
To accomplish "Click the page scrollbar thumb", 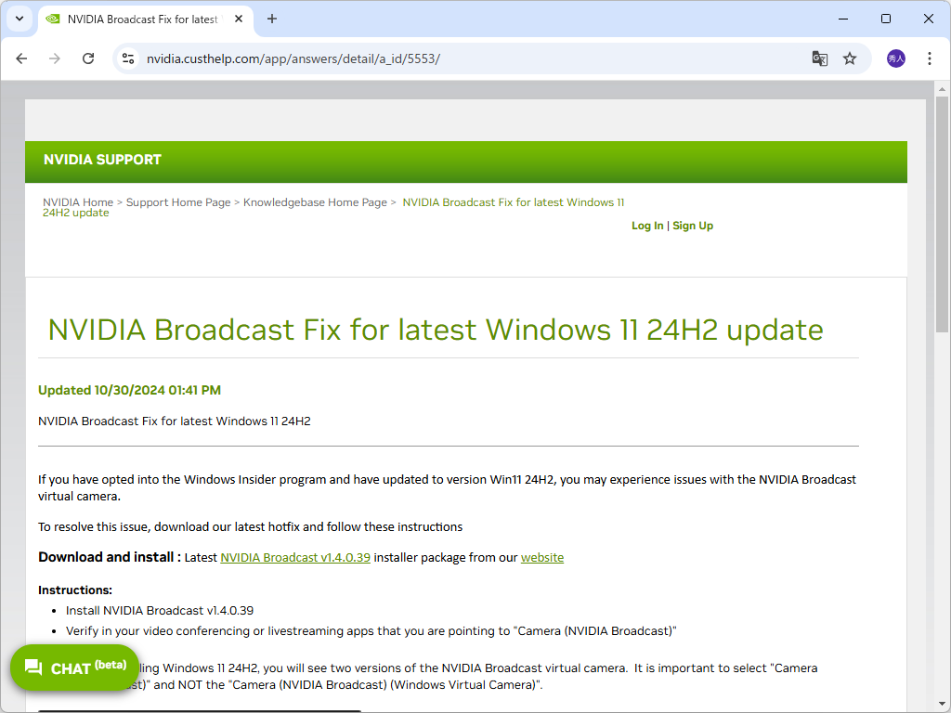I will (x=942, y=214).
